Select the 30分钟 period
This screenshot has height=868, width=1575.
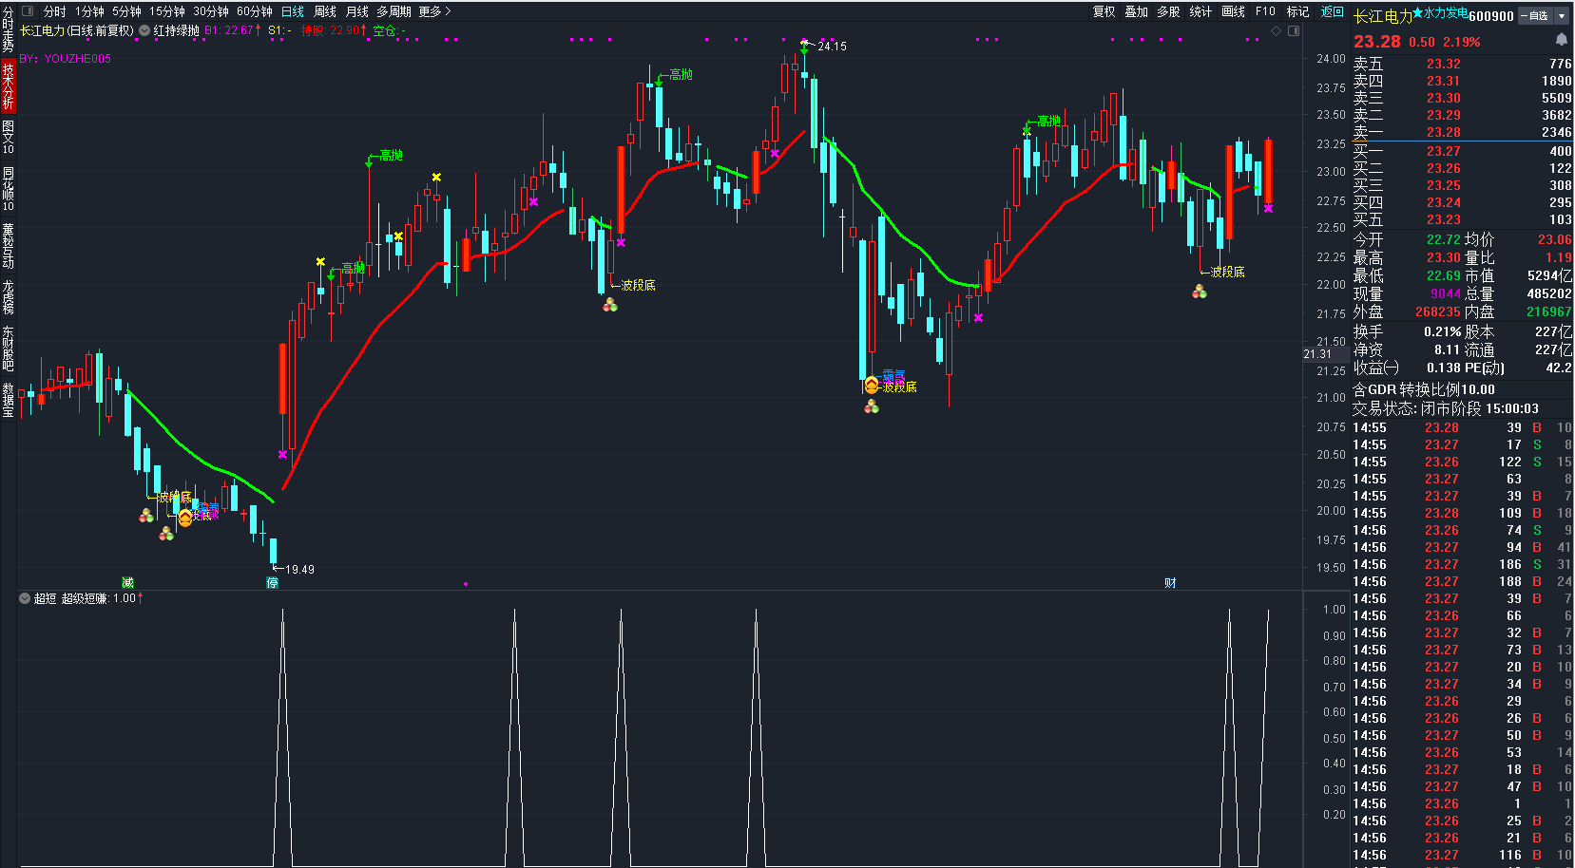tap(210, 11)
